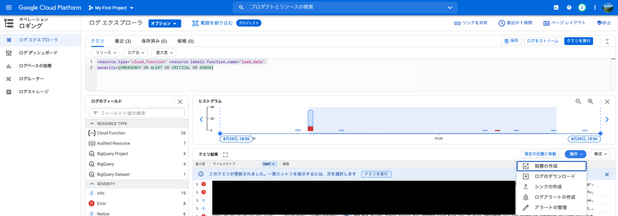Click into query editor line 2 severity text
The width and height of the screenshot is (618, 216).
(x=155, y=68)
